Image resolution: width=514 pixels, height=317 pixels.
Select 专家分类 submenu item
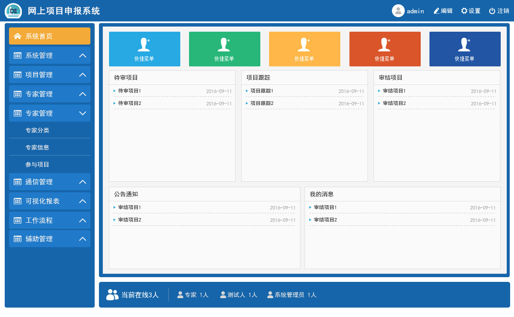(37, 130)
